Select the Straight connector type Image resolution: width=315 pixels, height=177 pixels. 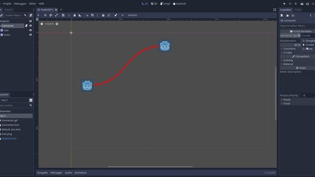click(x=309, y=41)
